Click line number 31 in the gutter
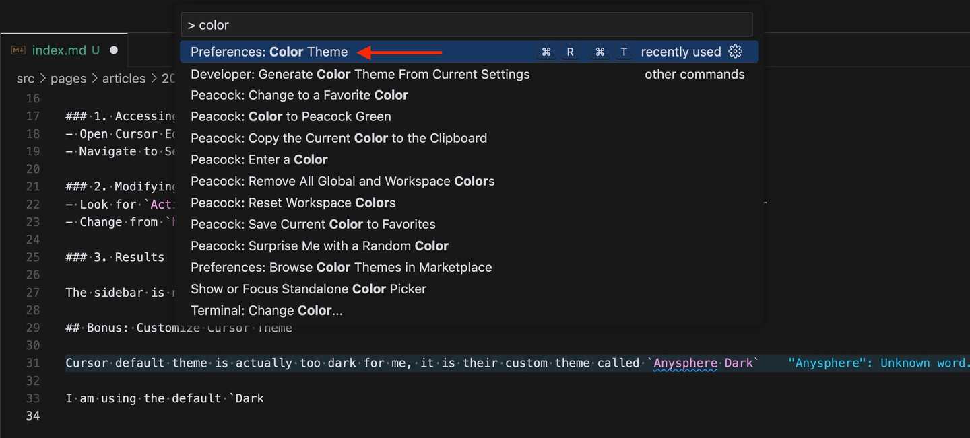This screenshot has width=970, height=438. click(33, 363)
